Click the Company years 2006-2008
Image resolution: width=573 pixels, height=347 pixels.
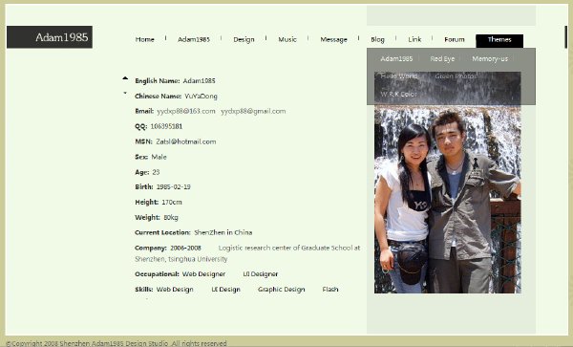185,248
